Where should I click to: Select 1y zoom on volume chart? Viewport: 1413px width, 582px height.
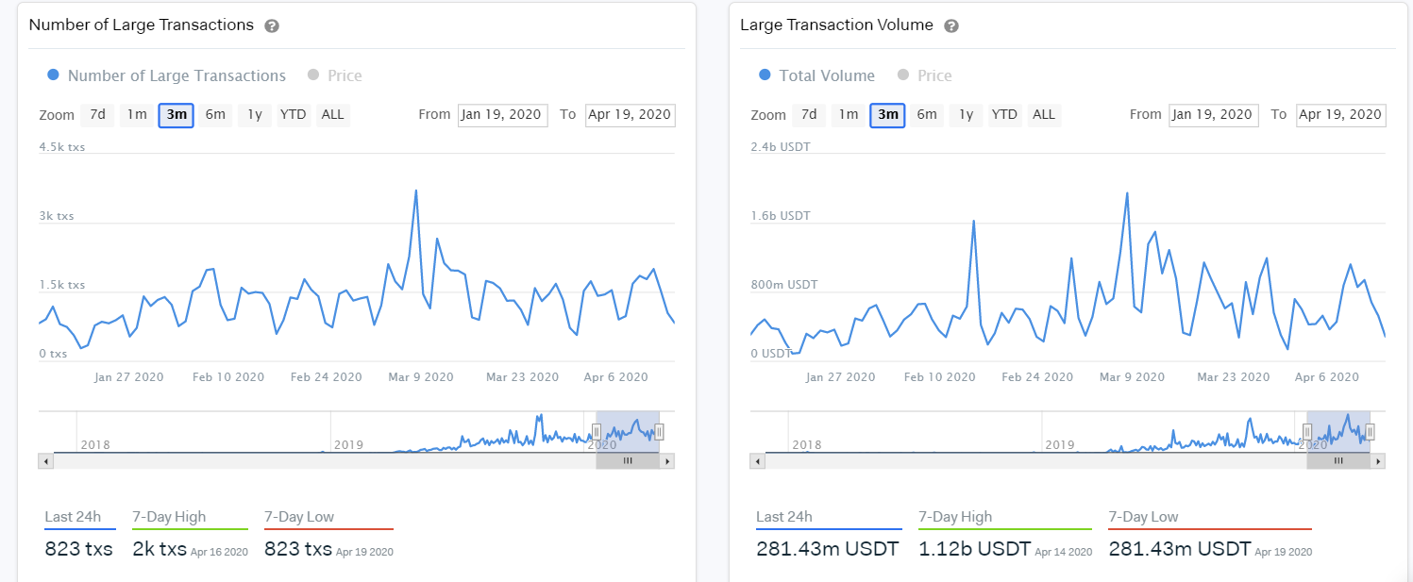click(967, 115)
